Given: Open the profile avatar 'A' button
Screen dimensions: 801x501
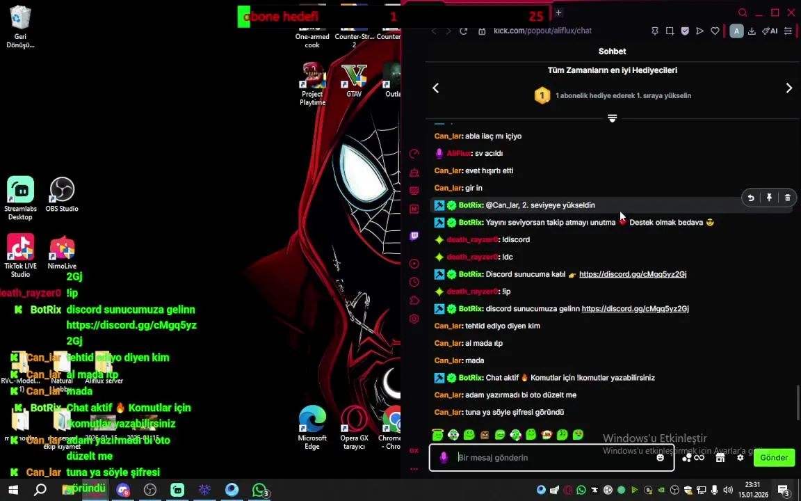Looking at the screenshot, I should coord(736,31).
